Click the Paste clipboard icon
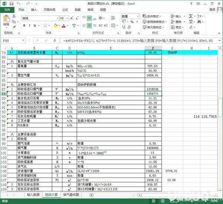223x204 pixels. click(x=6, y=19)
